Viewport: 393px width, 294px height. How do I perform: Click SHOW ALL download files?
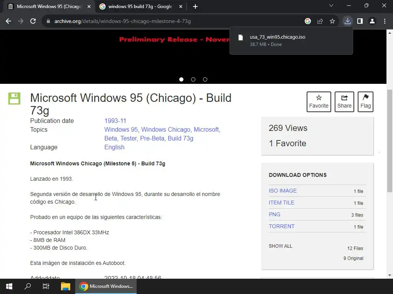tap(281, 246)
